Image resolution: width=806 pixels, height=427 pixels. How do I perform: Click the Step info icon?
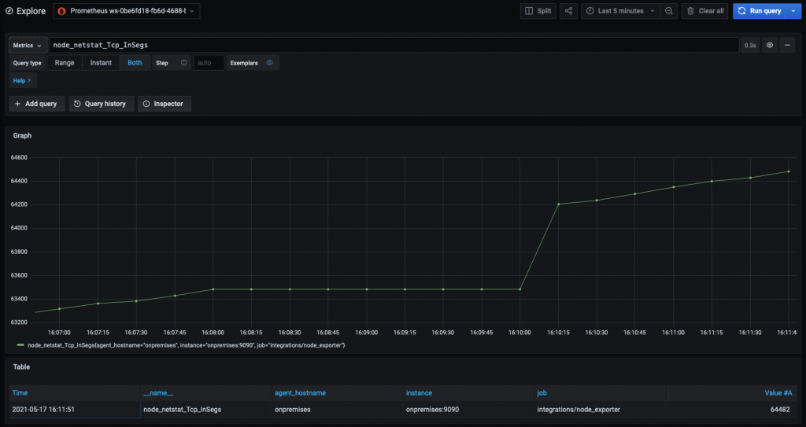(183, 63)
